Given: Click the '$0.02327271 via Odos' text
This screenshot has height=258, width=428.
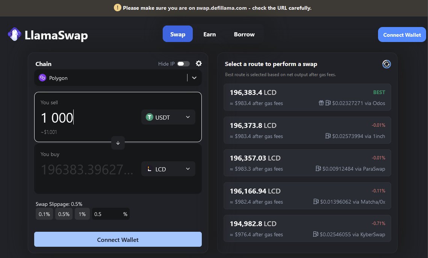Looking at the screenshot, I should pos(358,103).
